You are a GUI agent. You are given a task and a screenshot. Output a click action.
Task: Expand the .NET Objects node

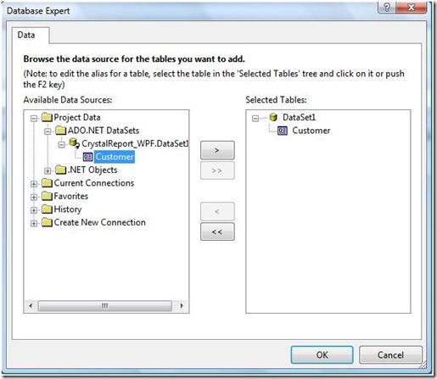[48, 170]
